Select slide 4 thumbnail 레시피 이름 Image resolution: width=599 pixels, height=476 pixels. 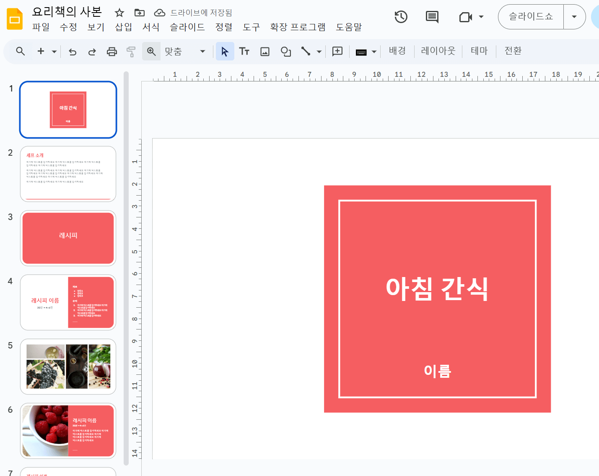point(68,302)
